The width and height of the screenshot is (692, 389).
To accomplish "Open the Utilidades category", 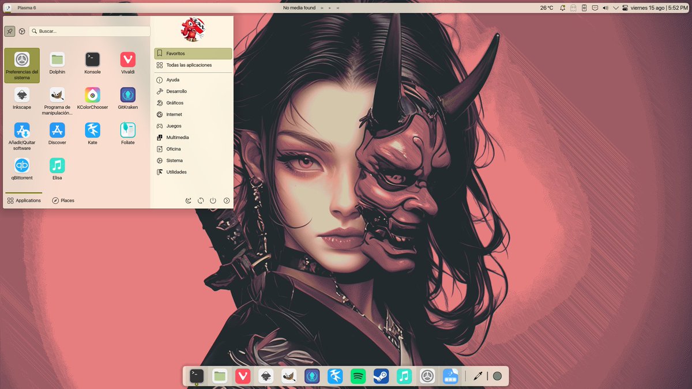I will (x=193, y=172).
